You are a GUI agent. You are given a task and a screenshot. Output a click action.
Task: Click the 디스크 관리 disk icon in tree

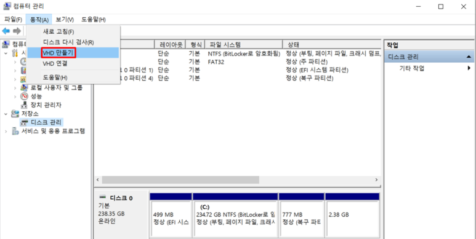(24, 122)
